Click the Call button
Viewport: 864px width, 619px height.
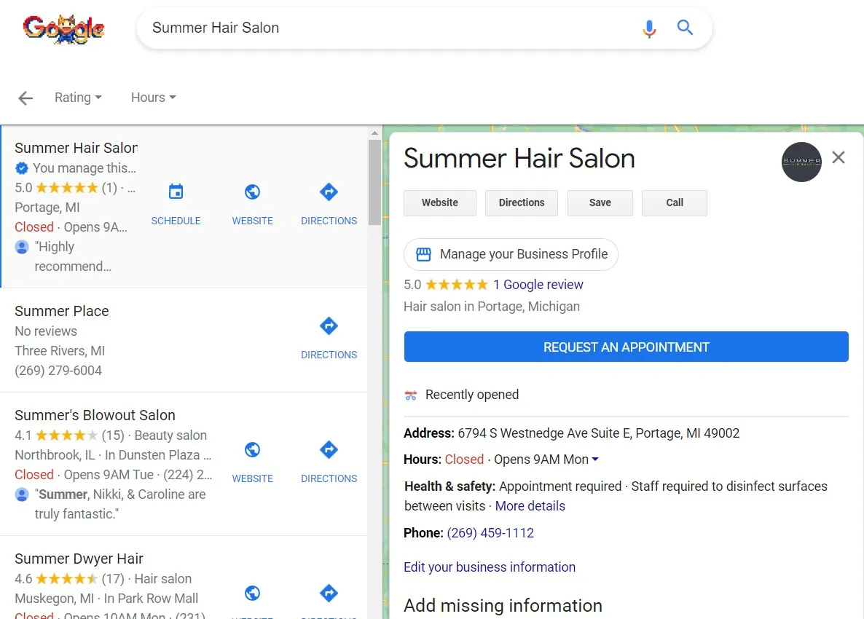[675, 202]
